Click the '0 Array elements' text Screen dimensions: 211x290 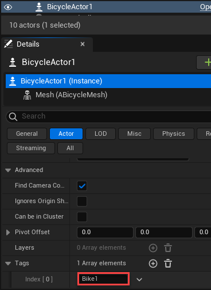click(101, 247)
